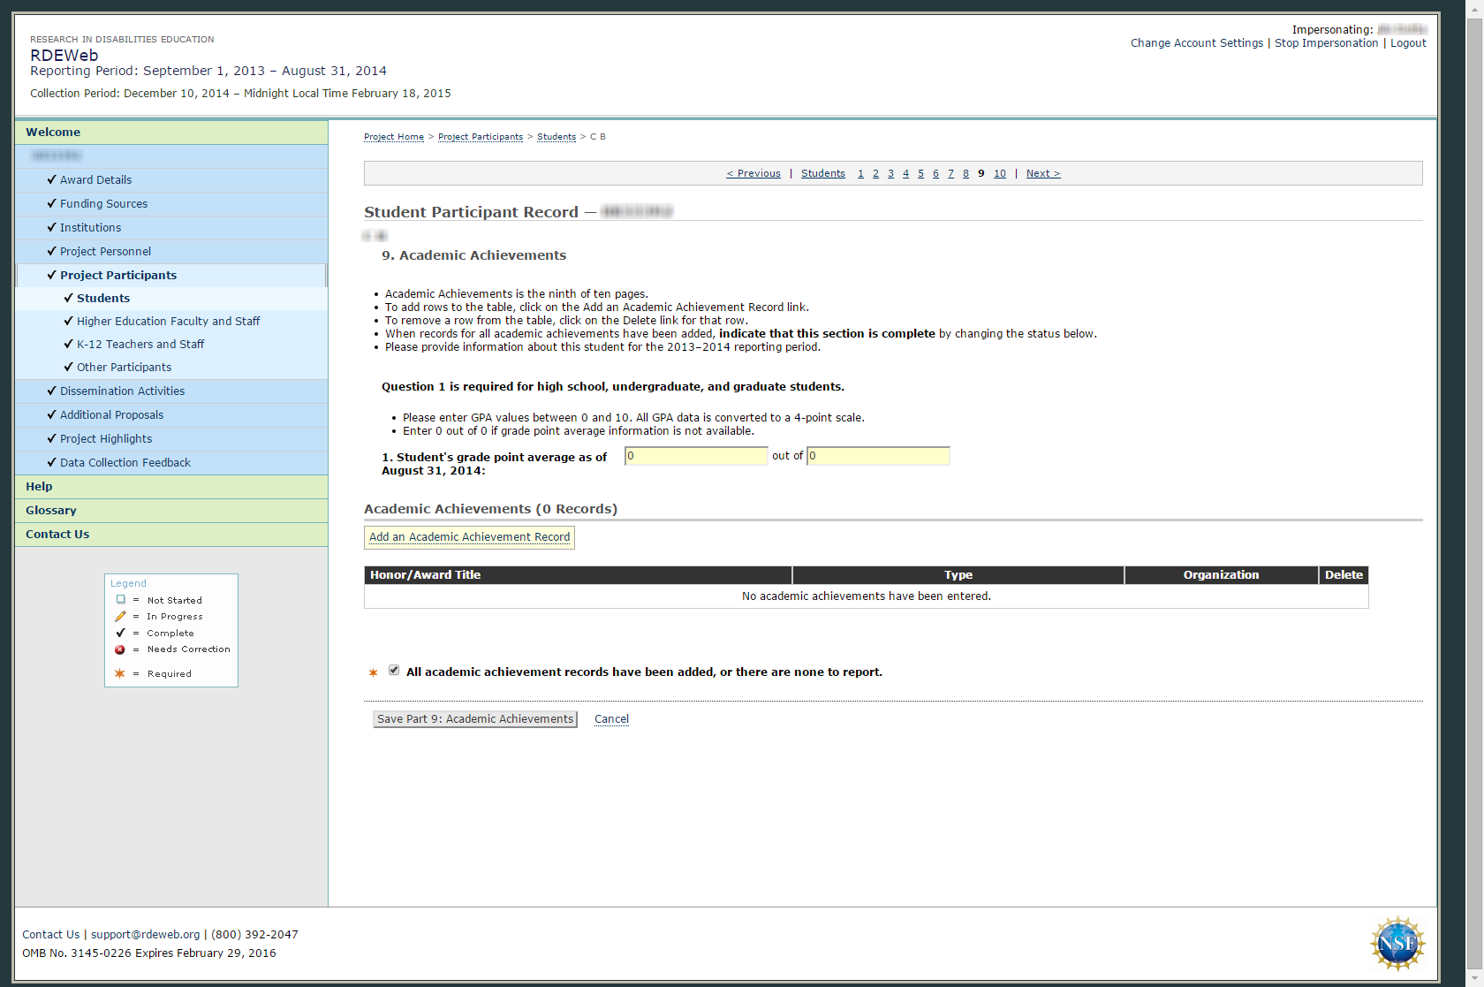Screen dimensions: 1484x987
Task: Open Other Participants in the sidebar
Action: [124, 367]
